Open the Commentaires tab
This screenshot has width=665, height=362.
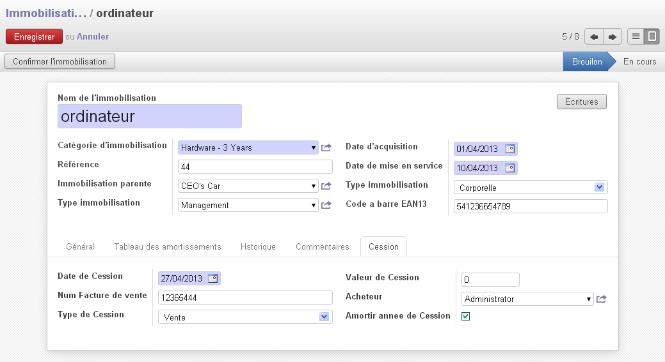pos(322,247)
